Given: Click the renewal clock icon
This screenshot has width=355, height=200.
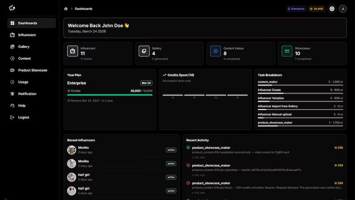Looking at the screenshot, I should (x=68, y=101).
